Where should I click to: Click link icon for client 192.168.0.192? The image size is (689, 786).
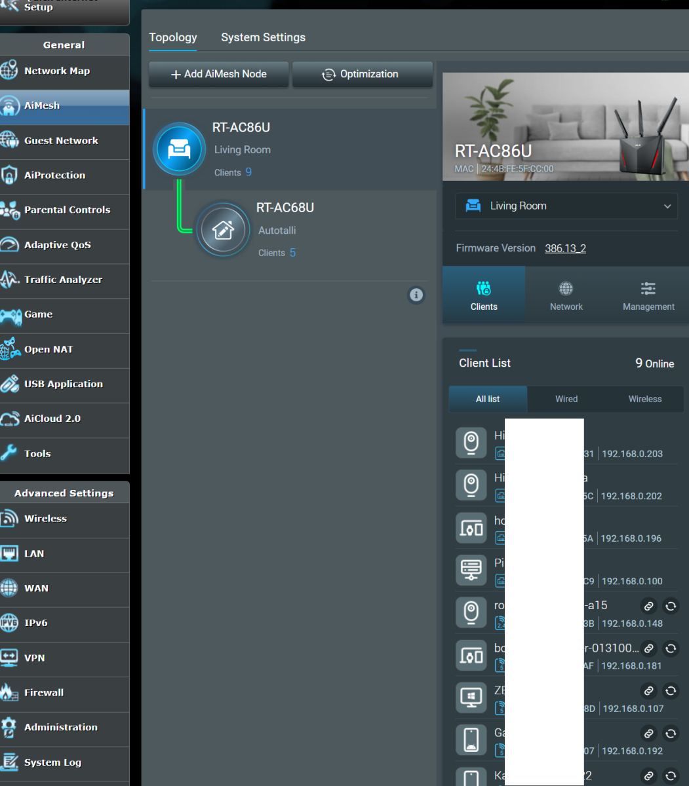[x=648, y=734]
